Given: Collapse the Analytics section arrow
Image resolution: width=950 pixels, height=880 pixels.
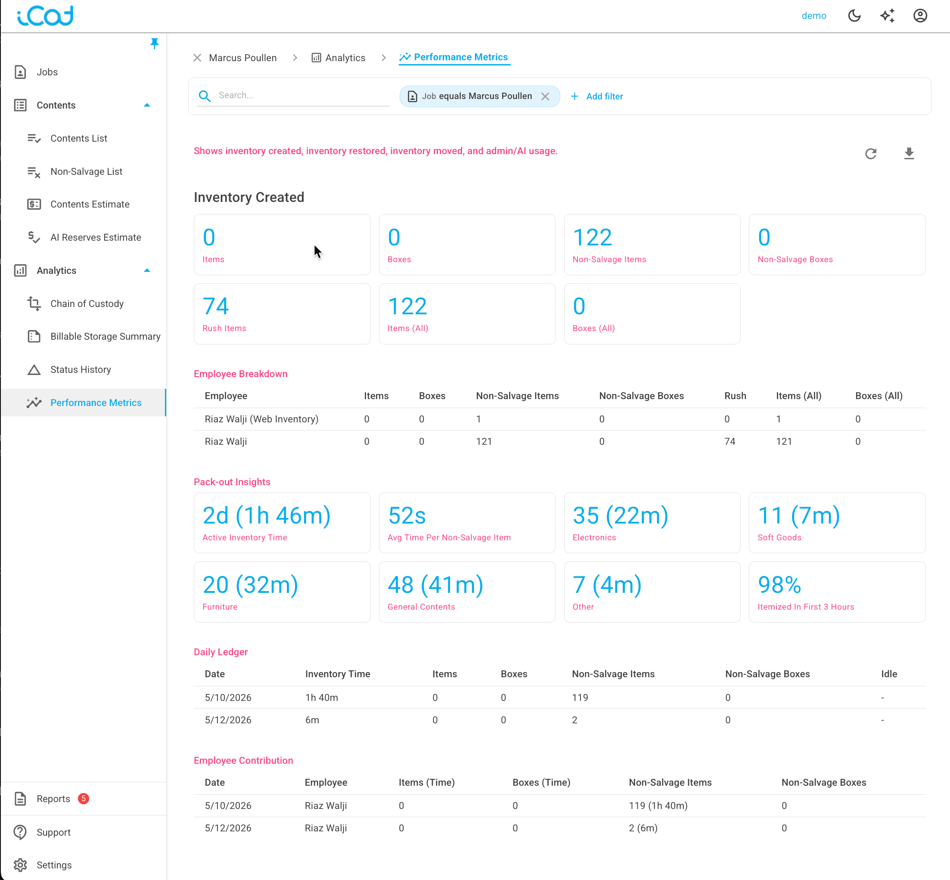Looking at the screenshot, I should (x=147, y=270).
